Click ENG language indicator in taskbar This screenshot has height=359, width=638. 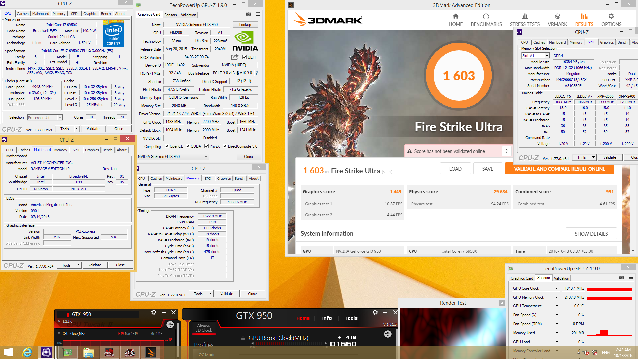tap(606, 352)
